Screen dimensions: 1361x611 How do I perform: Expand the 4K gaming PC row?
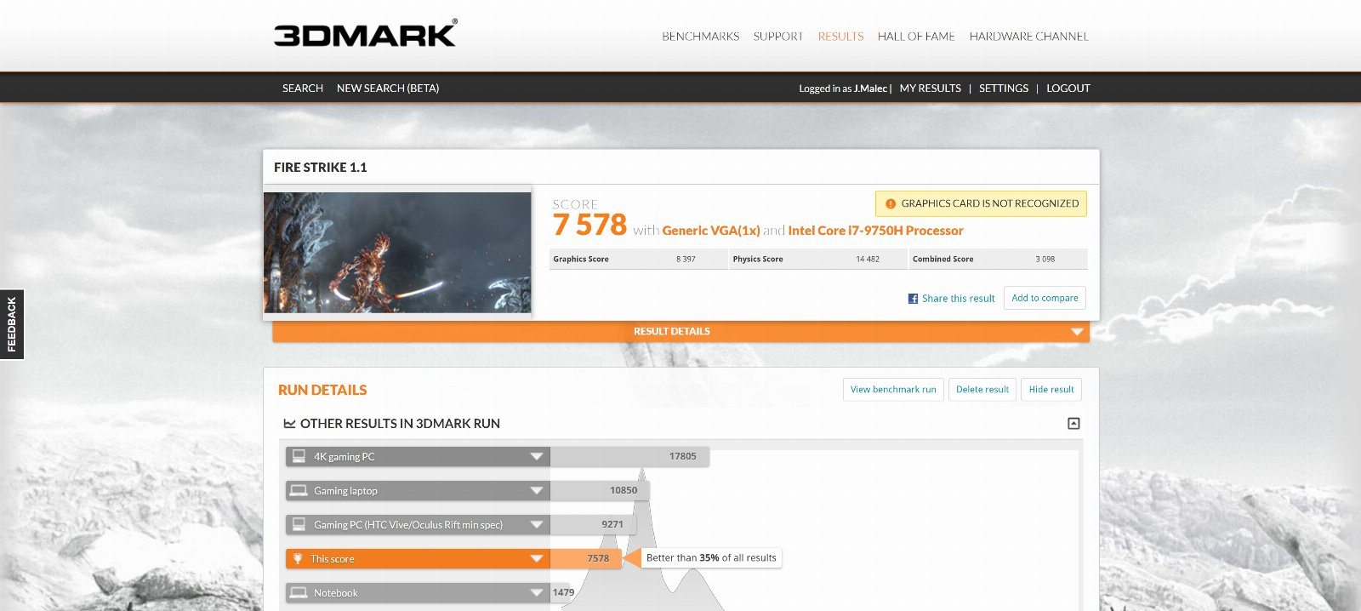tap(537, 457)
